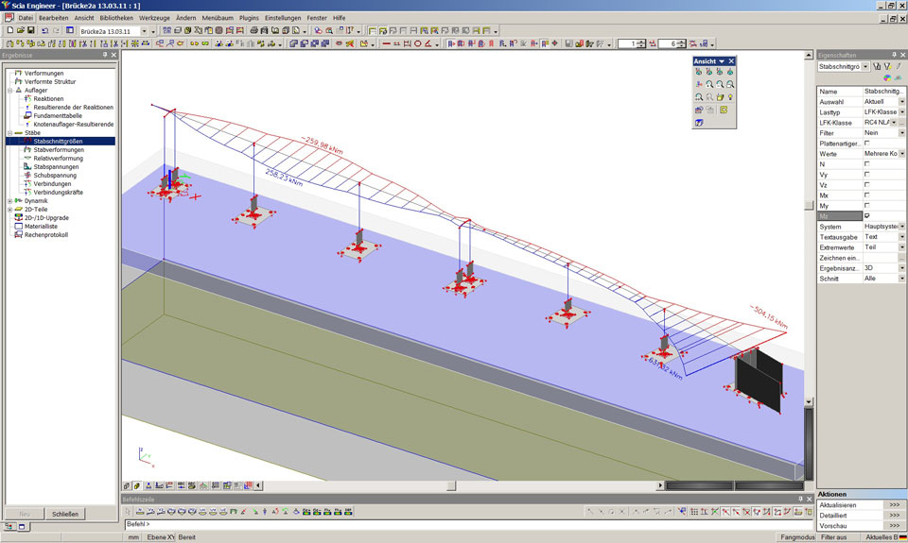Tick the N internal force checkbox
This screenshot has height=543, width=908.
[x=867, y=164]
